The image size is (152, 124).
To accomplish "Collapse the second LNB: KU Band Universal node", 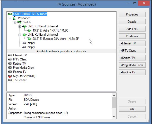I will 20,35.
